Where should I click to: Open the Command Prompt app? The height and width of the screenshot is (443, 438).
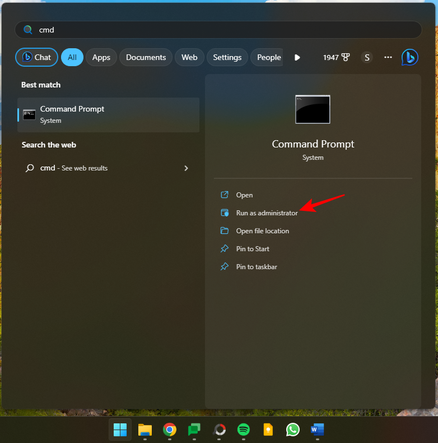(x=244, y=195)
